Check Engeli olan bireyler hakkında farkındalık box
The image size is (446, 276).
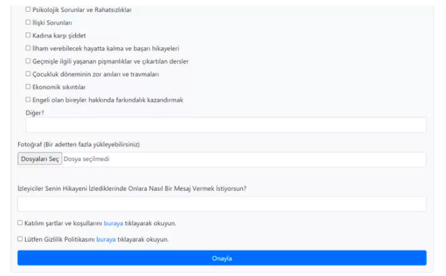(28, 100)
